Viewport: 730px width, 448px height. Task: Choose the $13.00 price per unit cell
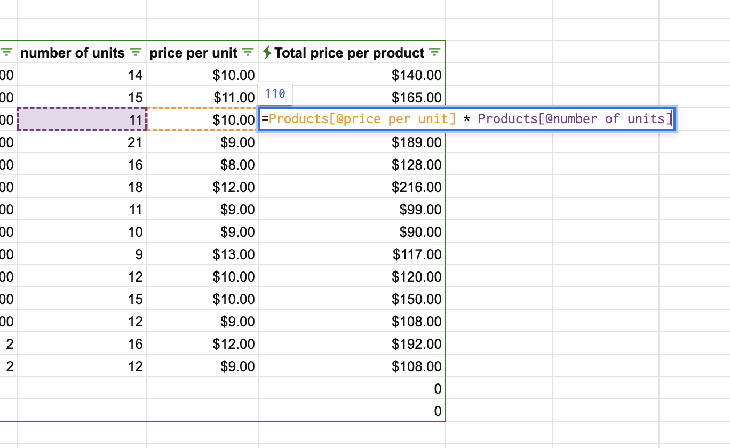[x=203, y=254]
